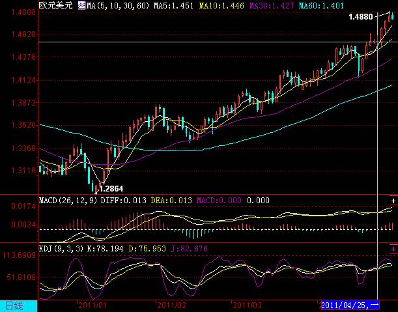Click the 1.4628 price axis label
The image size is (398, 312).
tap(23, 34)
